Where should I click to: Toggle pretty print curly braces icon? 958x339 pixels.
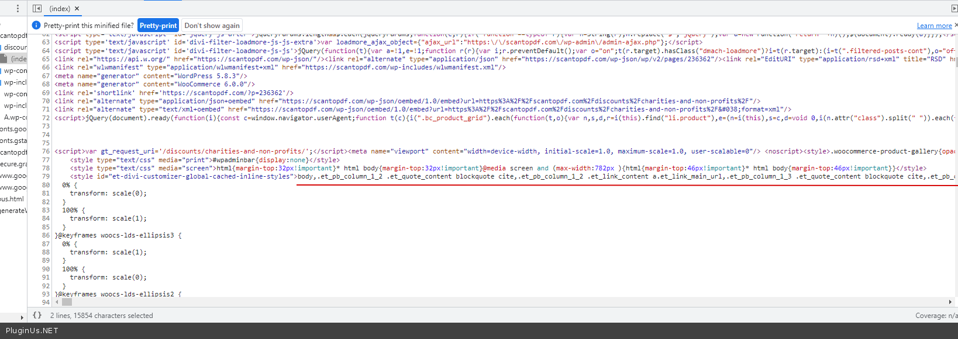[x=37, y=315]
